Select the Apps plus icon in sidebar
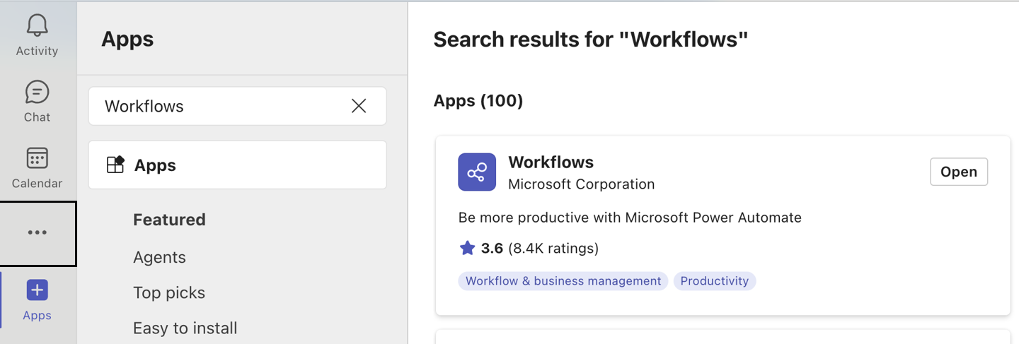The image size is (1019, 344). click(37, 290)
